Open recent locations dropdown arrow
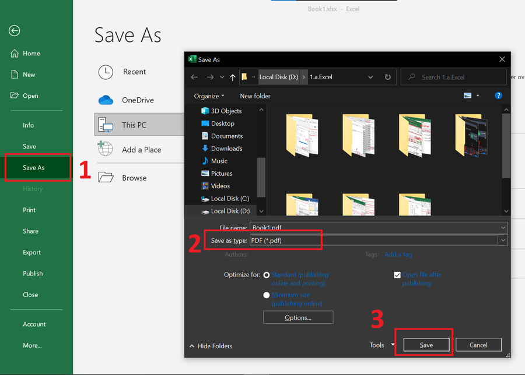Viewport: 525px width, 375px height. pyautogui.click(x=222, y=77)
